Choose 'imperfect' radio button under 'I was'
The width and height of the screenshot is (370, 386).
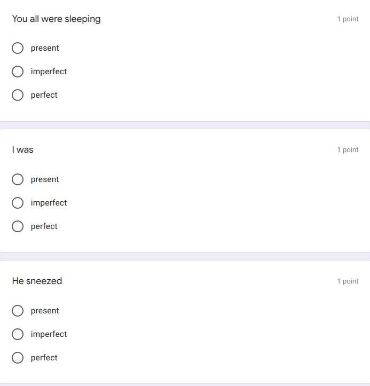(x=18, y=203)
